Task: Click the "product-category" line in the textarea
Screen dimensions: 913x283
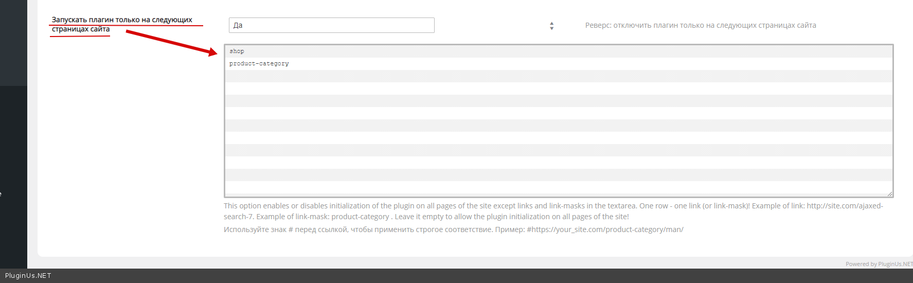Action: coord(259,64)
